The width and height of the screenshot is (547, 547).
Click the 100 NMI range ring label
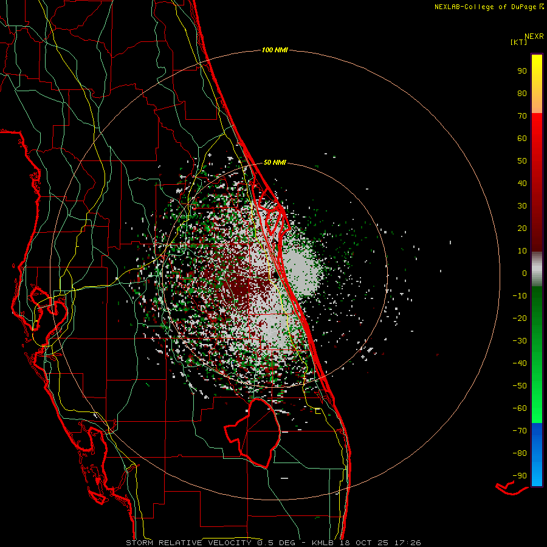tap(275, 50)
